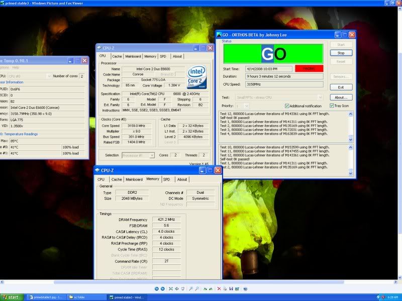
Task: Click the Core Speed value '3159.0 MHz' in CPU-Z
Action: pyautogui.click(x=136, y=126)
